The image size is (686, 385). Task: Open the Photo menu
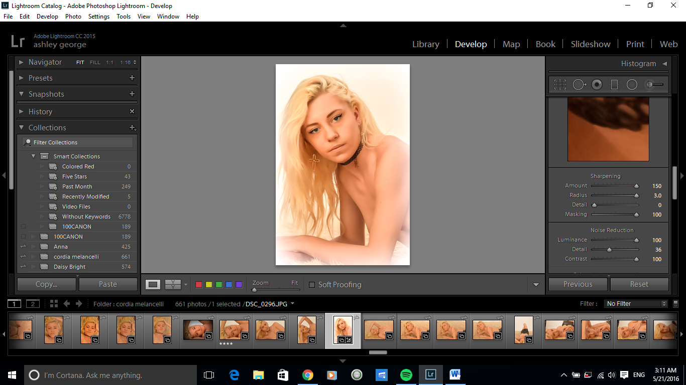pos(73,16)
